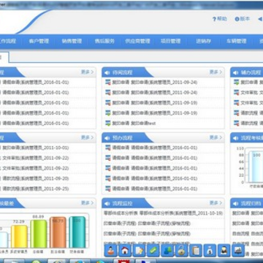Click the note-with-pencil dock icon
Image resolution: width=263 pixels, height=263 pixels.
point(139,251)
